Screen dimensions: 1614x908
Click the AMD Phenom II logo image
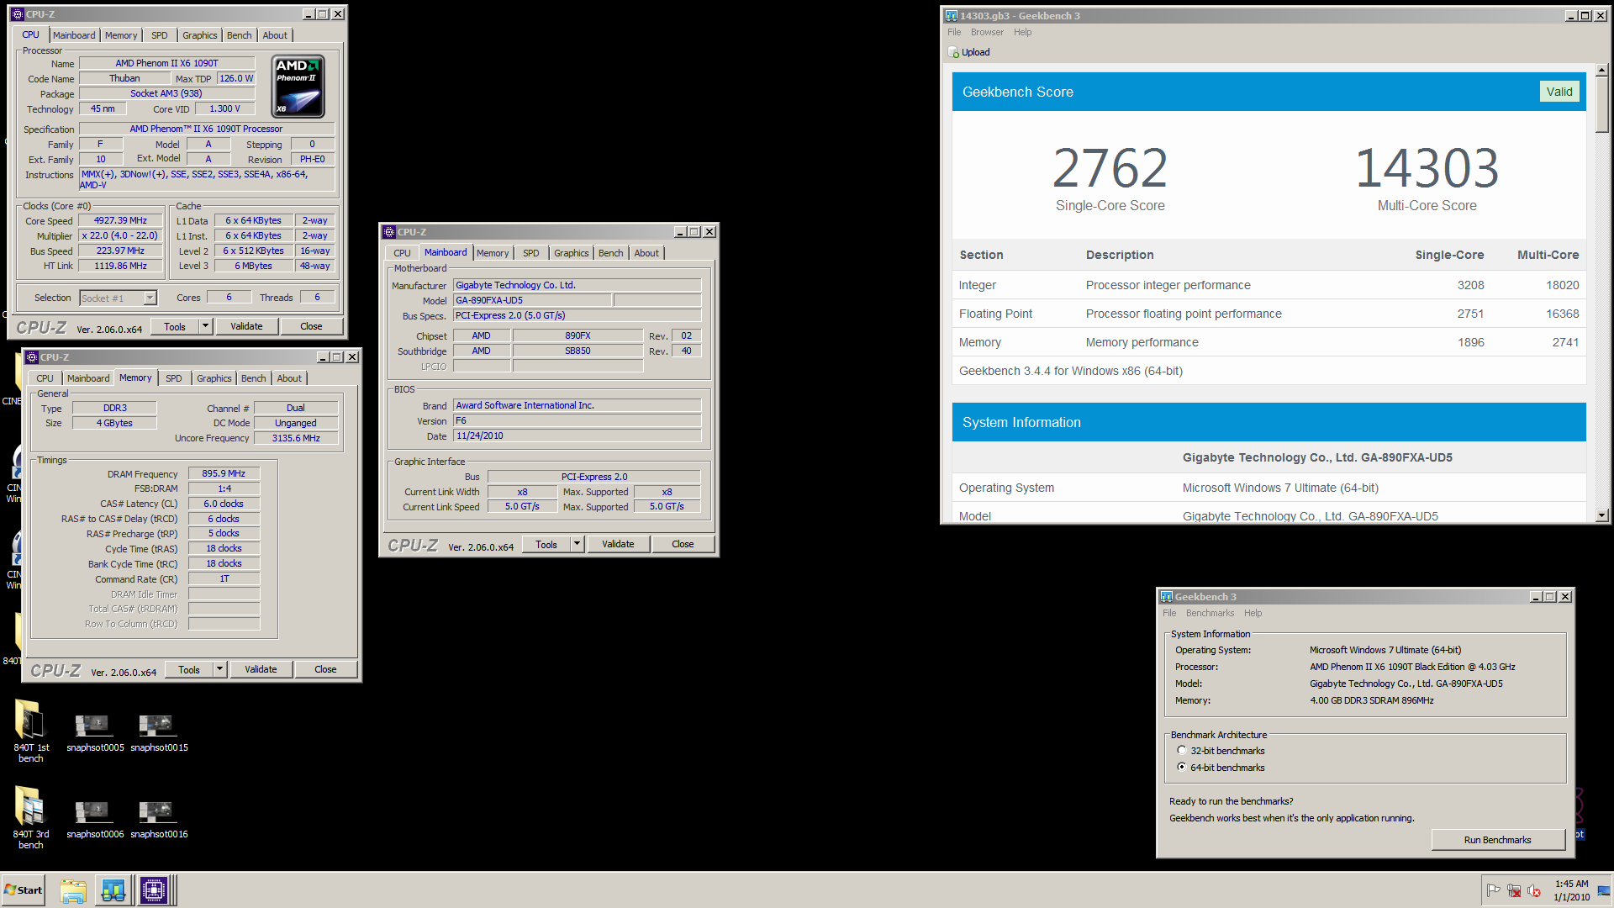[298, 87]
